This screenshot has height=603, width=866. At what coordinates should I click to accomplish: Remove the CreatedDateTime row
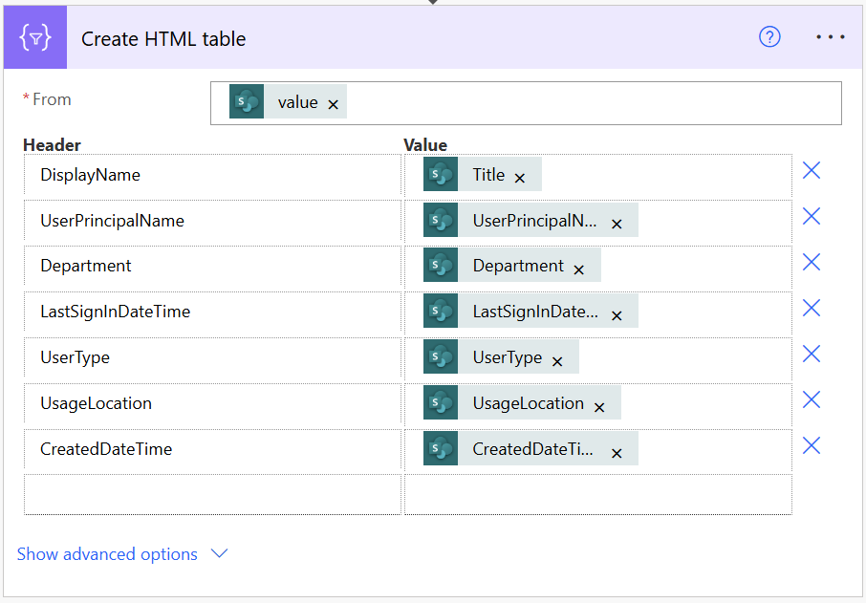(x=812, y=446)
